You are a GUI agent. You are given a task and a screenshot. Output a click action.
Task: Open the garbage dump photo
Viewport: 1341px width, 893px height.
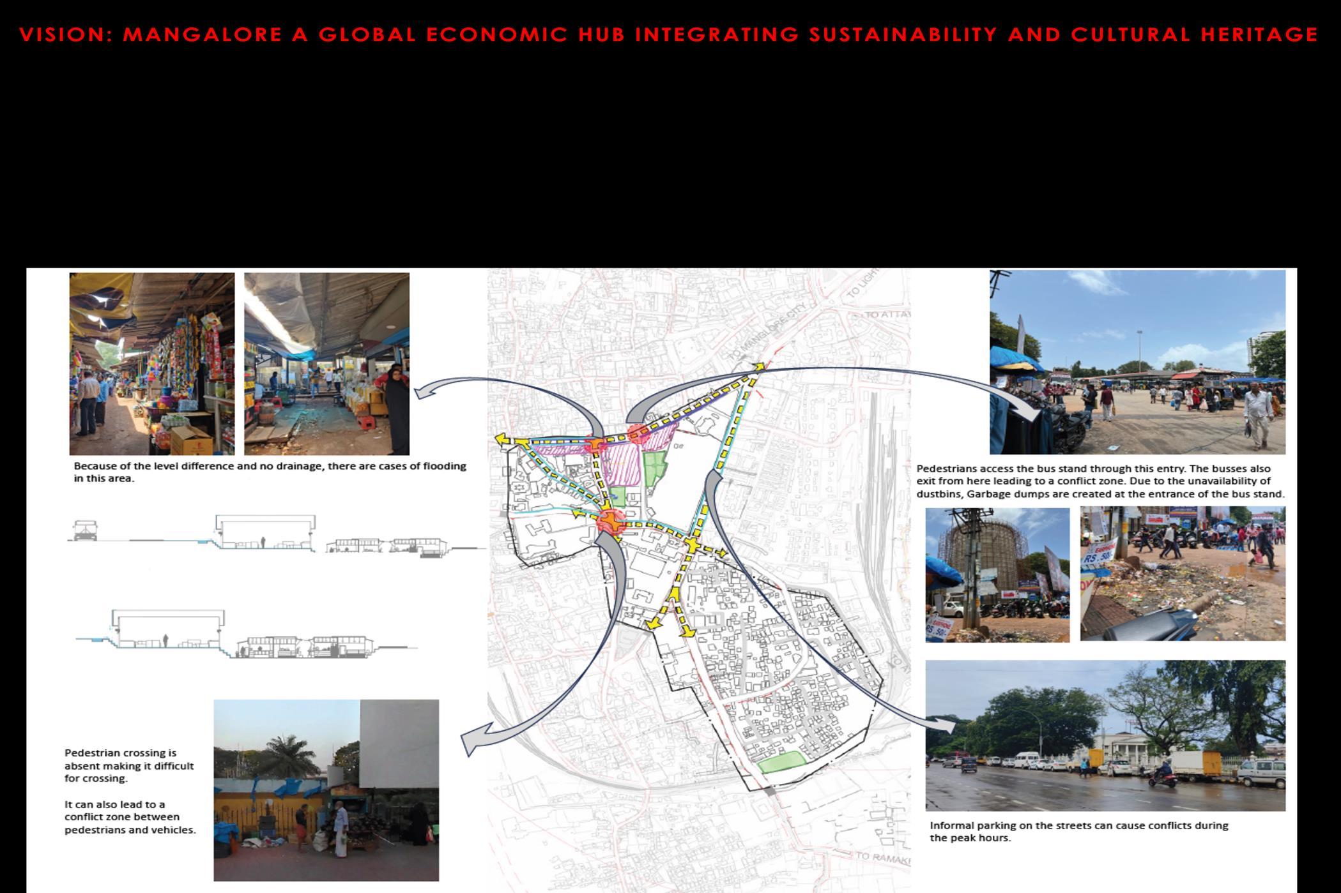pos(1183,573)
